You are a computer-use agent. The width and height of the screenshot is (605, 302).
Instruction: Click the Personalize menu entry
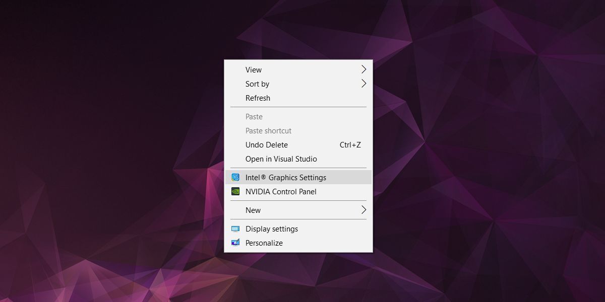[264, 243]
